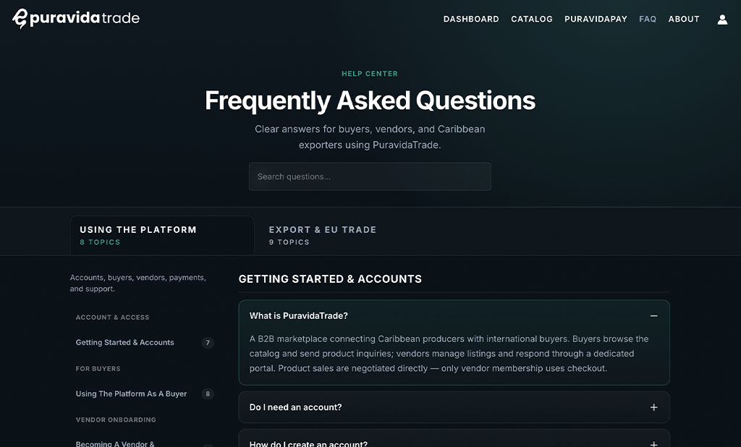741x447 pixels.
Task: Click the Becoming A Vendor topic
Action: pos(115,443)
